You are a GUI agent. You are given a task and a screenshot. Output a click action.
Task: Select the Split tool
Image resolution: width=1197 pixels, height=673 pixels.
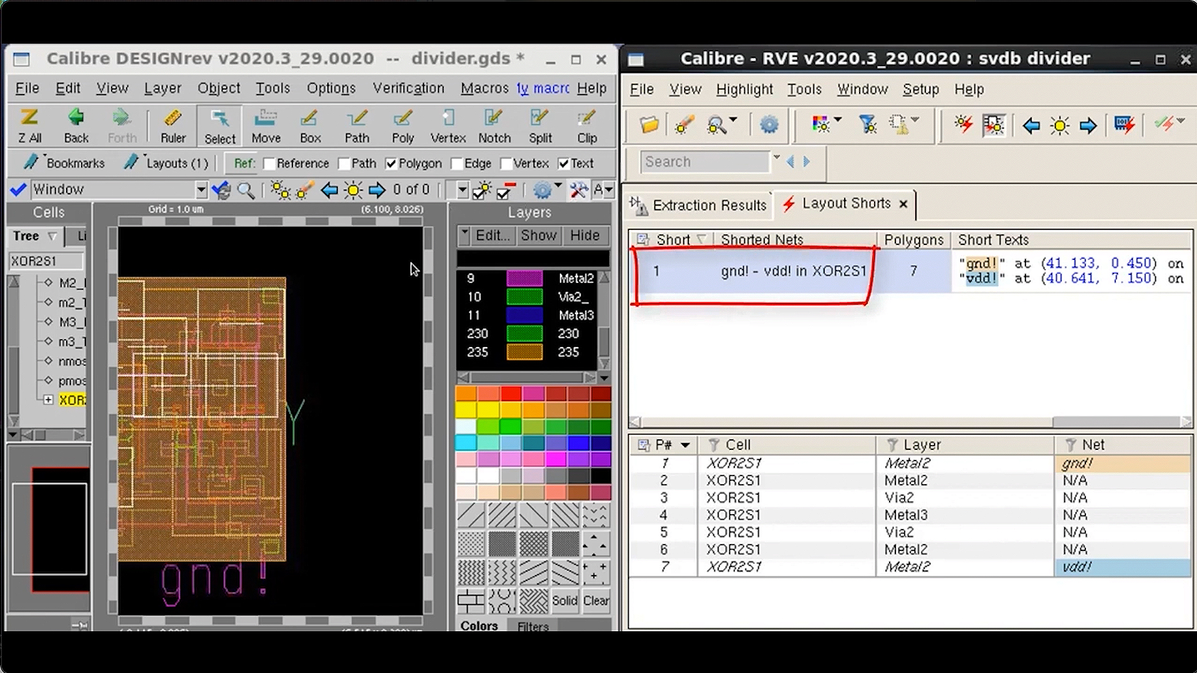(539, 125)
